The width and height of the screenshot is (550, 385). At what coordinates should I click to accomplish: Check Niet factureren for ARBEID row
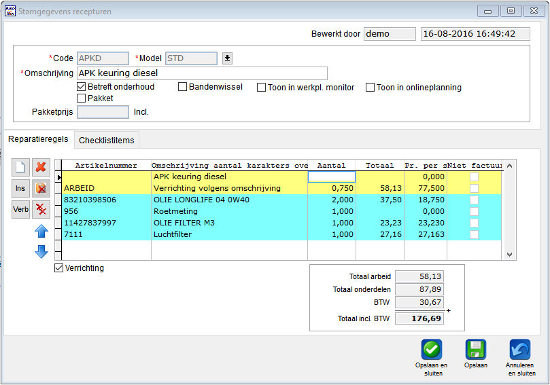click(475, 189)
